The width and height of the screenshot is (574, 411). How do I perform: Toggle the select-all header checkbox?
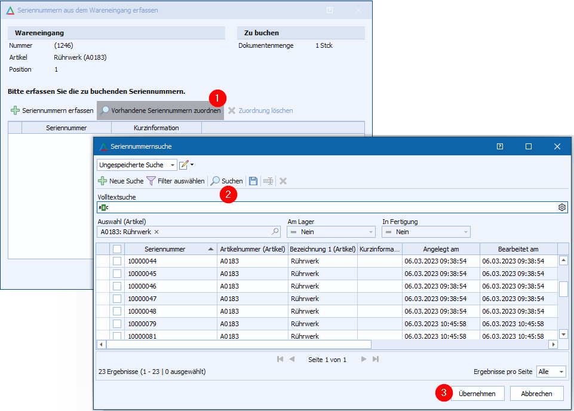point(117,249)
